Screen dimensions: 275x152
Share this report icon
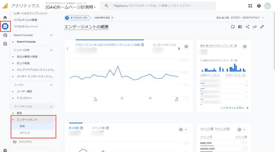click(247, 27)
